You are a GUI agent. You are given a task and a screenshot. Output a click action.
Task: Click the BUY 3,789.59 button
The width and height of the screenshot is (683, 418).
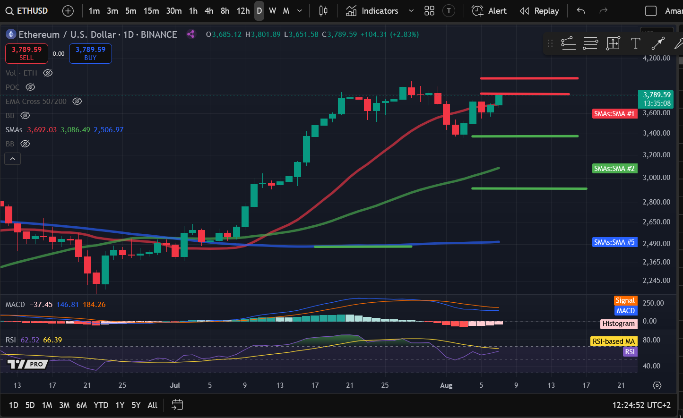pyautogui.click(x=90, y=53)
